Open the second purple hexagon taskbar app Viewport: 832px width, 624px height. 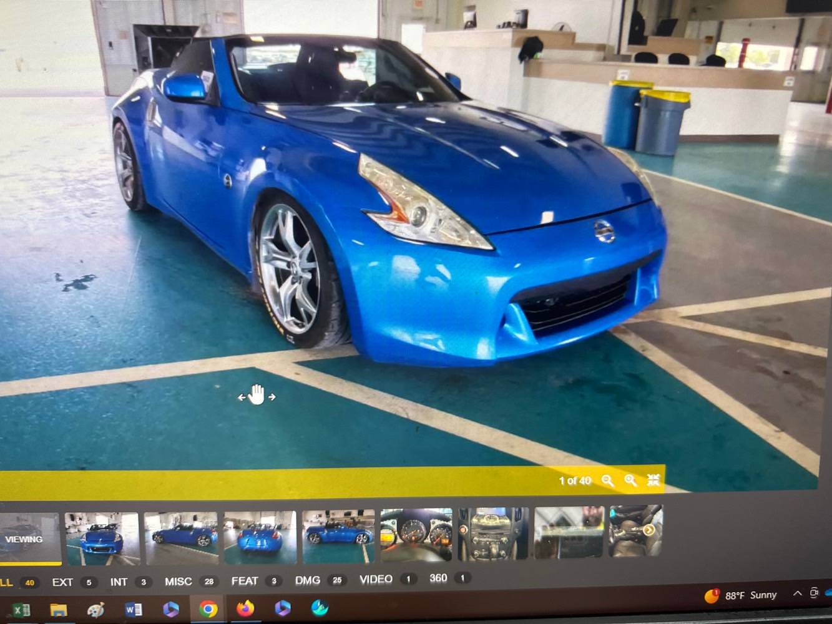tap(283, 607)
